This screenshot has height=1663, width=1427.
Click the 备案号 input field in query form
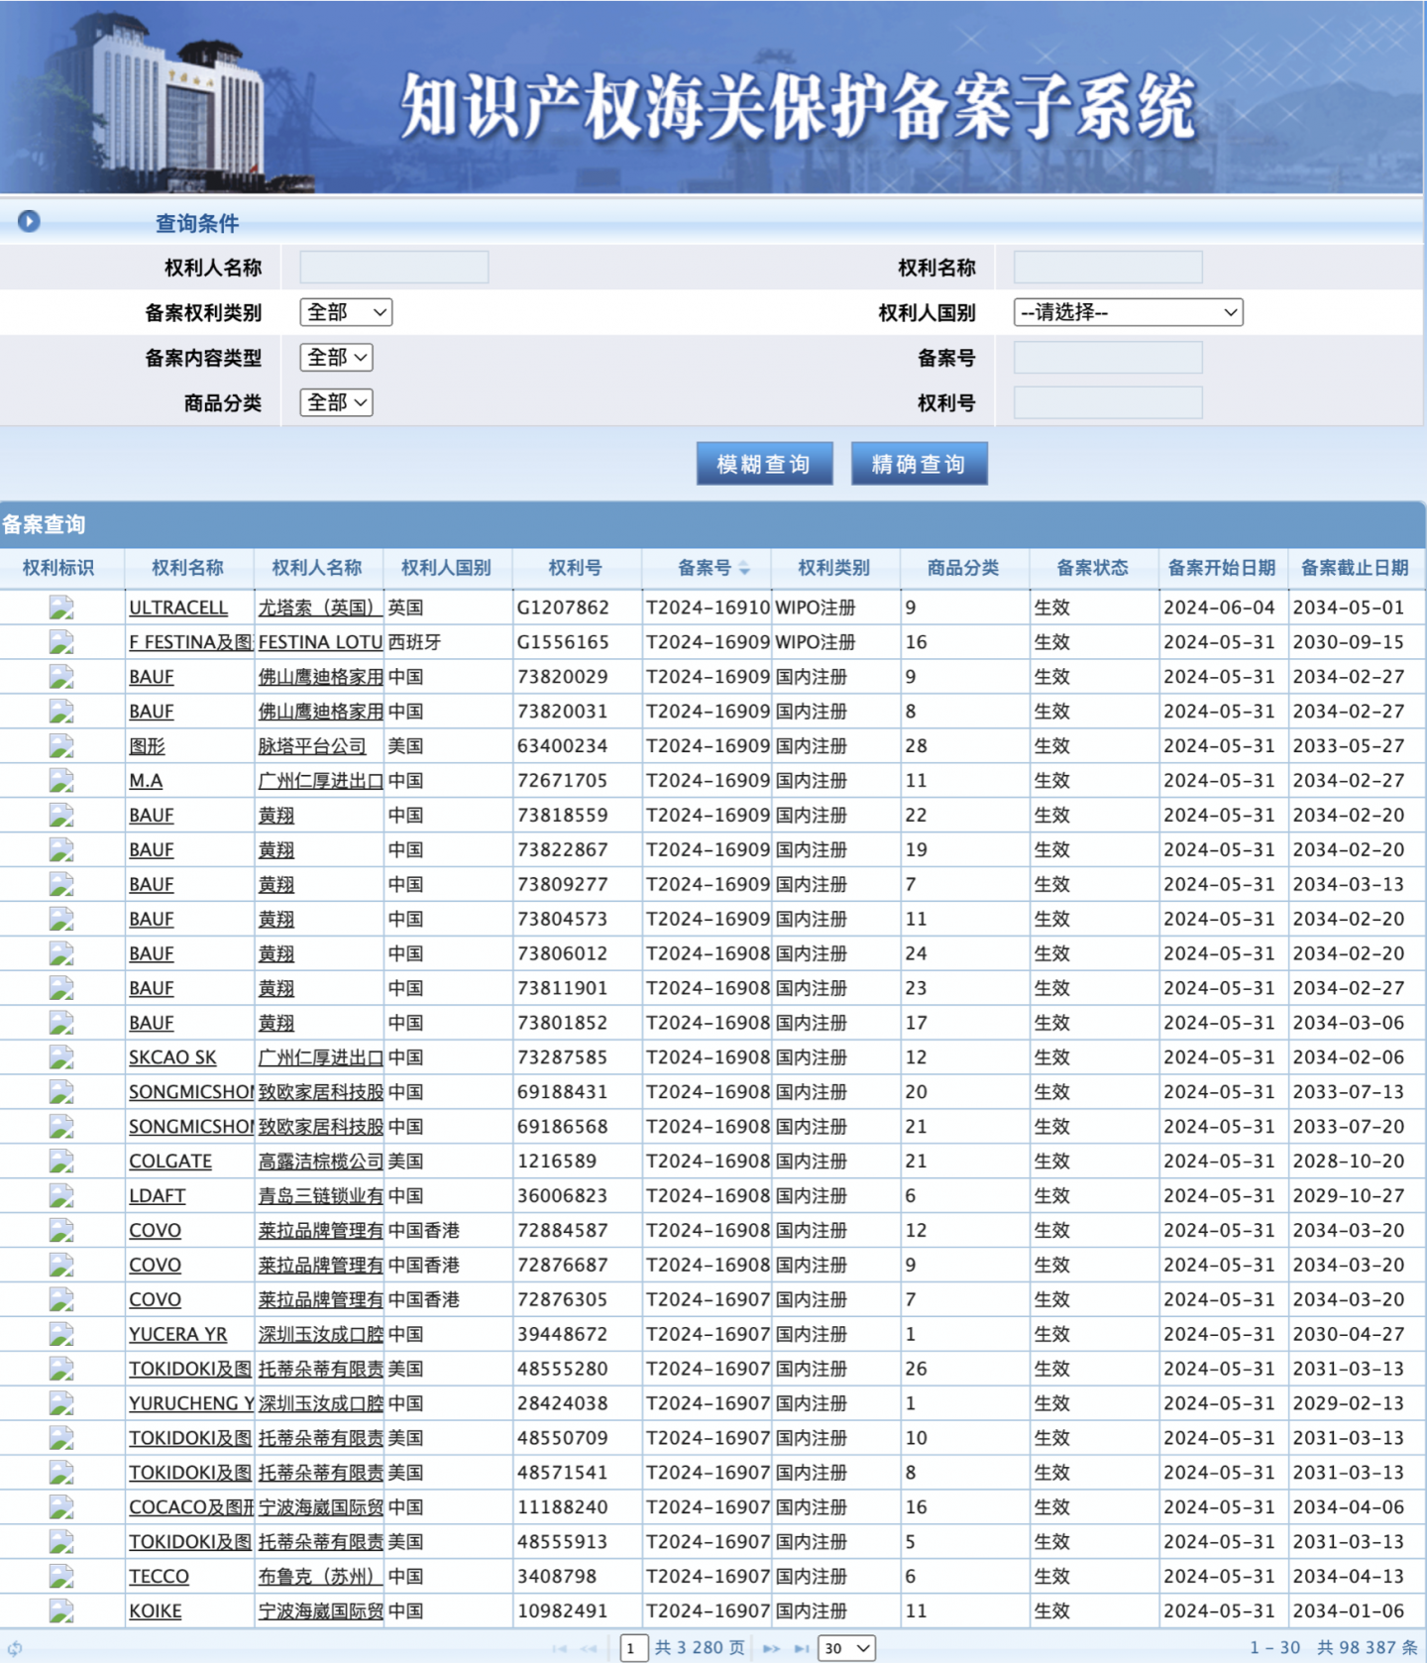(x=1108, y=358)
